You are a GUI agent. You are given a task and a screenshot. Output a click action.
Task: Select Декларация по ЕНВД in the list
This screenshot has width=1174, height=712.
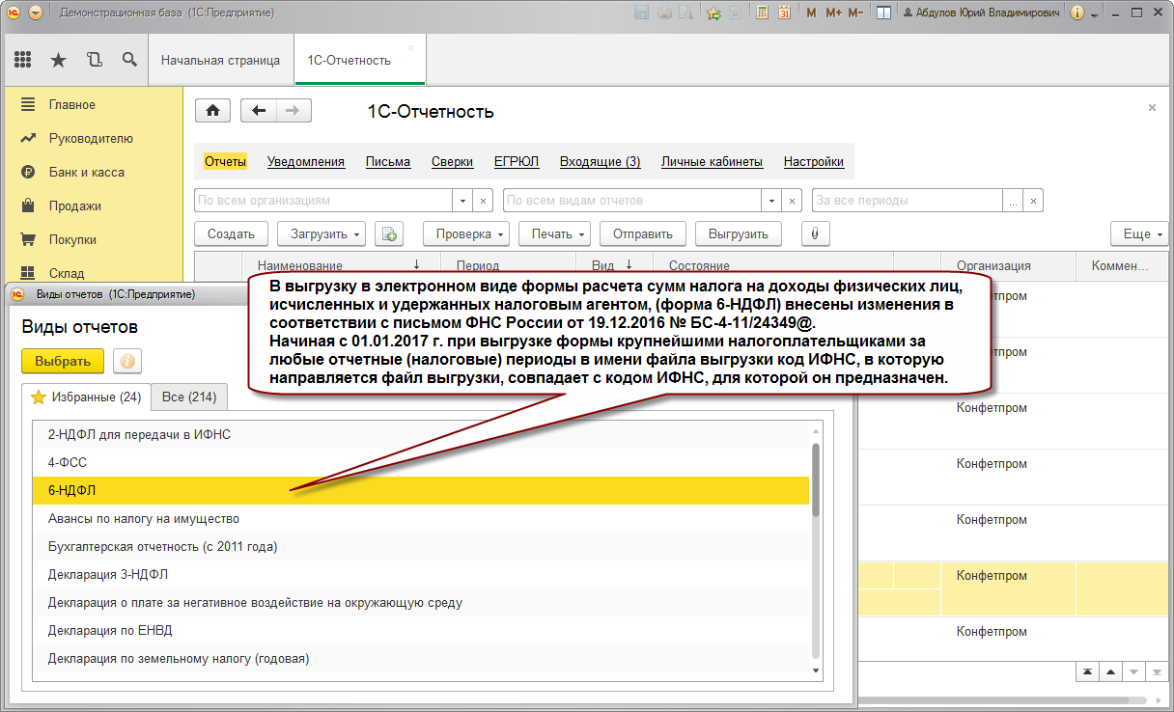click(x=110, y=630)
